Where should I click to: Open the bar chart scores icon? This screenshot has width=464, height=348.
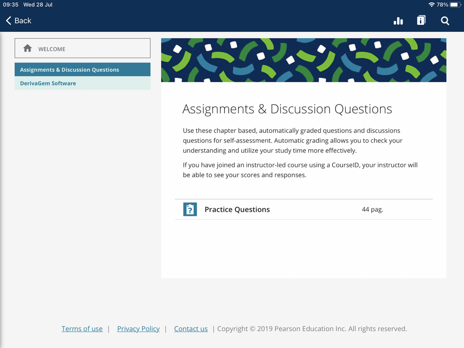pos(398,20)
